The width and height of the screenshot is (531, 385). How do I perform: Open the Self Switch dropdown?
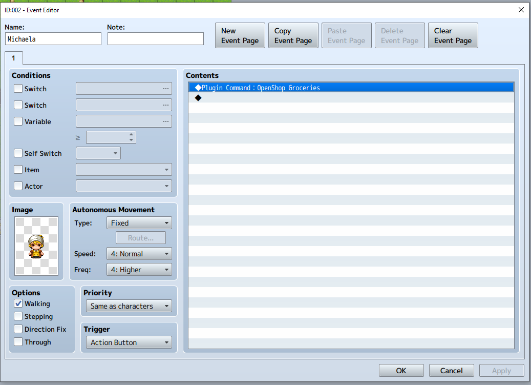(x=98, y=153)
